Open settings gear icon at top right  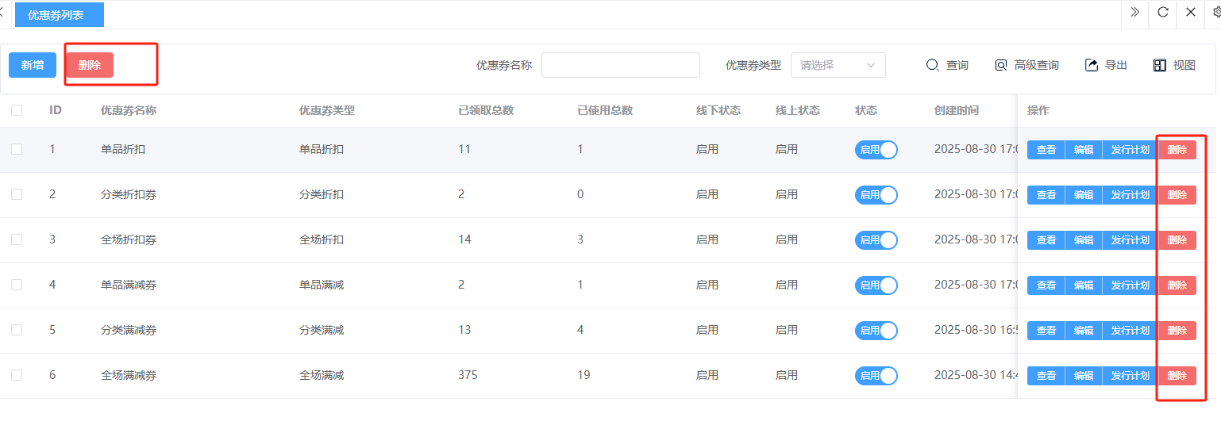click(1215, 12)
